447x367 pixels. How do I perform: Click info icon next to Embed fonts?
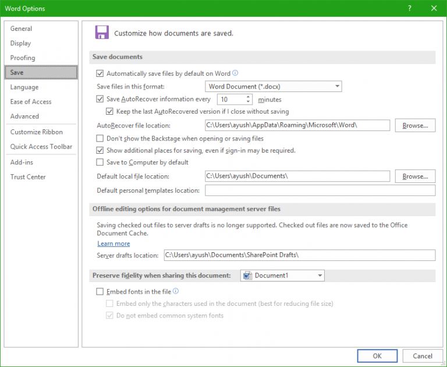(176, 291)
